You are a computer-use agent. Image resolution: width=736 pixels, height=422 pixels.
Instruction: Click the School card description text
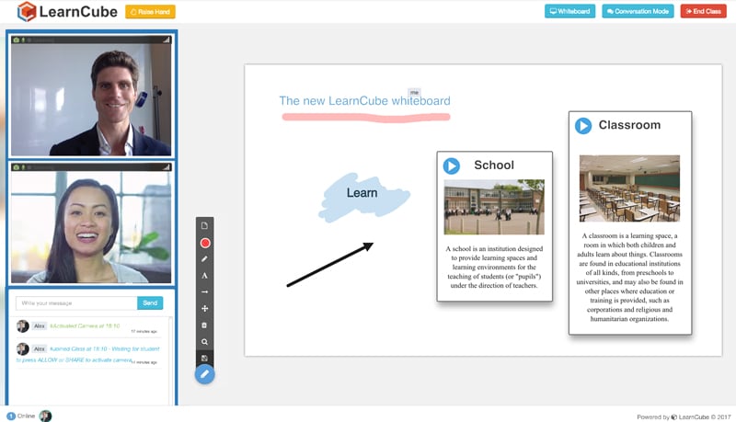(494, 267)
